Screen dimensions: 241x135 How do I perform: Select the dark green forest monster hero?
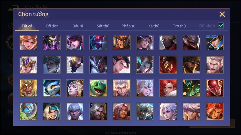pos(191,88)
